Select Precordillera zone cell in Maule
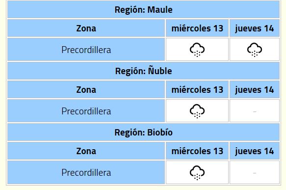286x190 pixels. pos(86,50)
